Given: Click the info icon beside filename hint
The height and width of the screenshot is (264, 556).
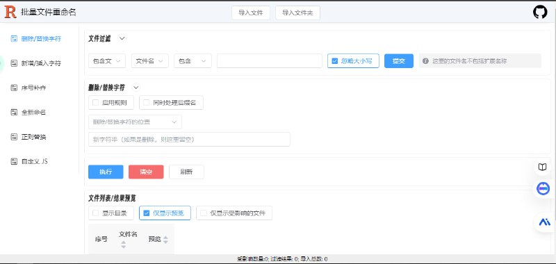Looking at the screenshot, I should coord(425,61).
